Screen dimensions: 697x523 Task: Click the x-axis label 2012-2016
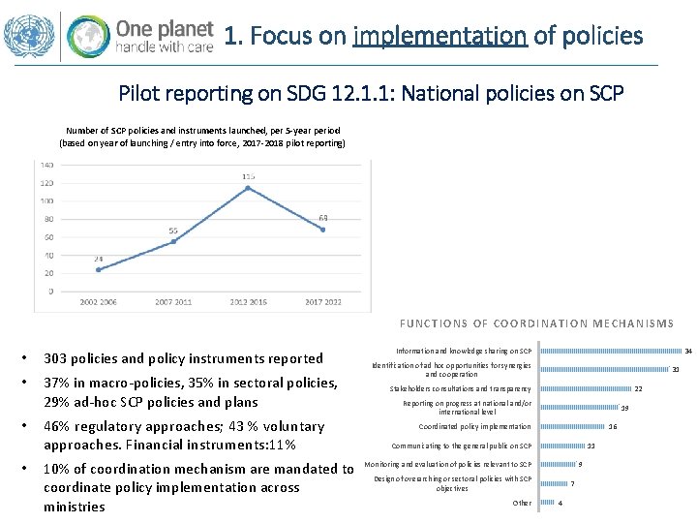point(248,302)
